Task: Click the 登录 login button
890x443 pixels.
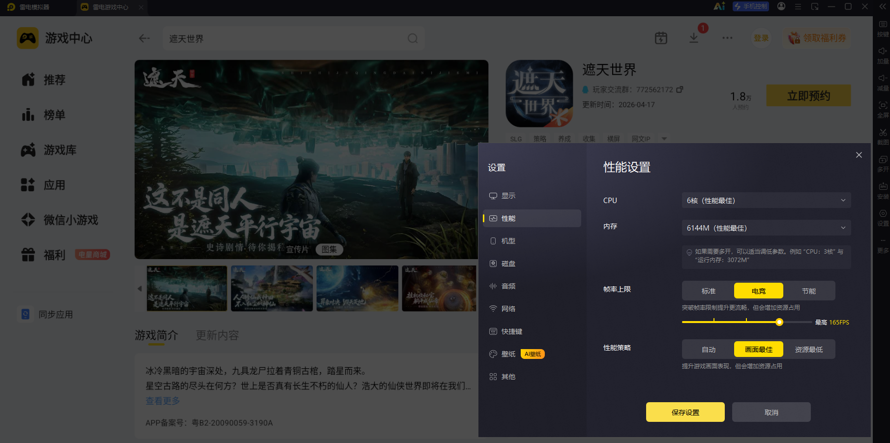Action: pos(761,38)
